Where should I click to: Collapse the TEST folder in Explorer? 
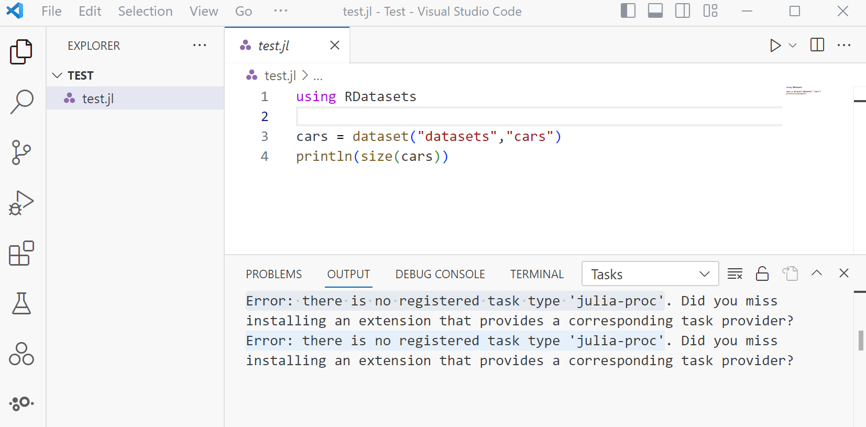coord(57,75)
